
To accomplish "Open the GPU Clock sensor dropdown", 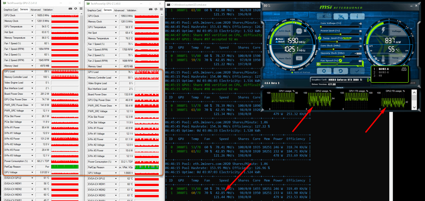I will [x=32, y=15].
